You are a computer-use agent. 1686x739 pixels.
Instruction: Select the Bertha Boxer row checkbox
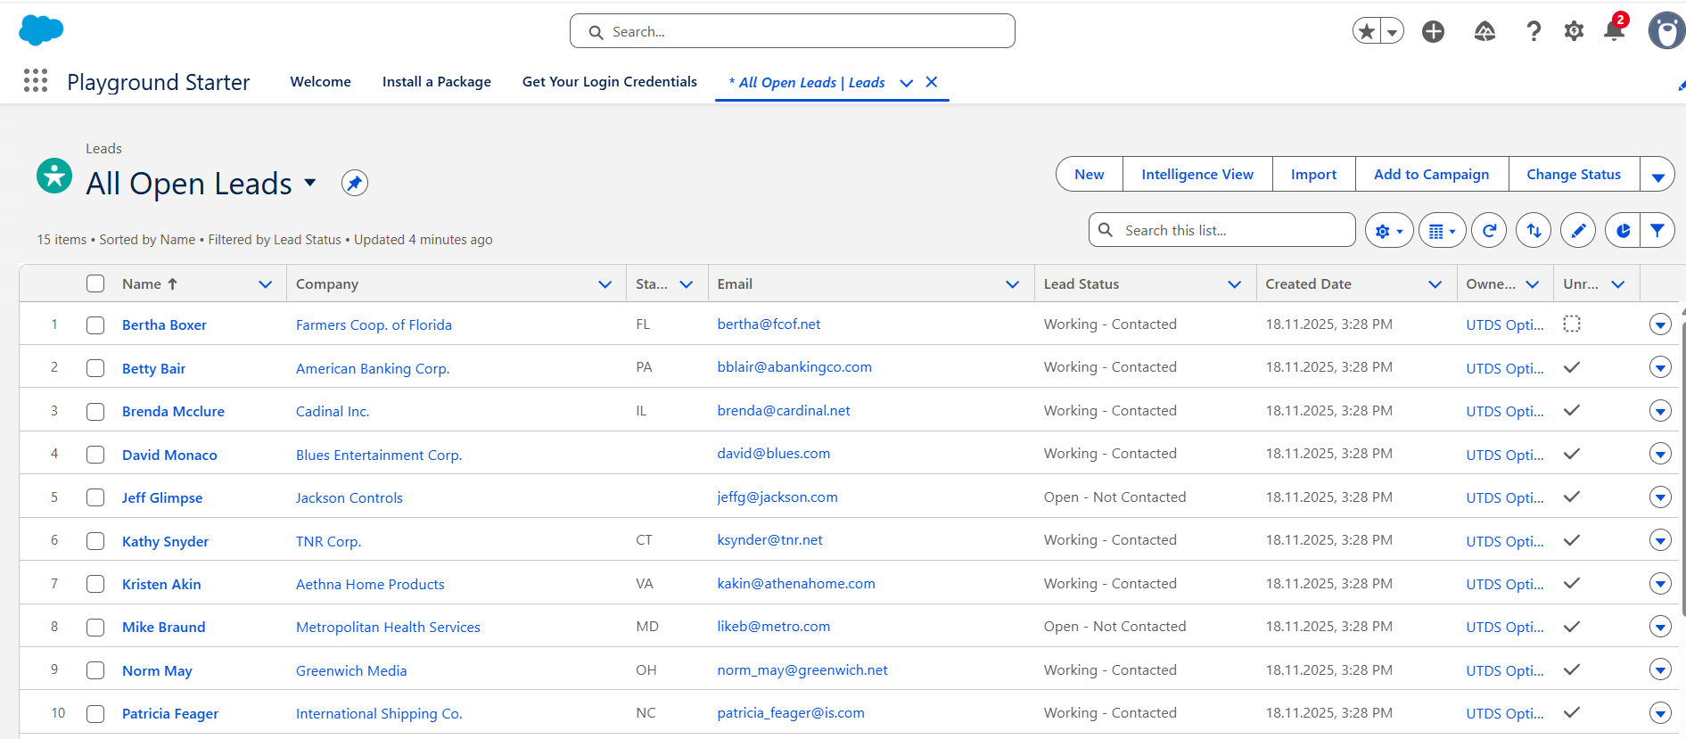point(95,325)
